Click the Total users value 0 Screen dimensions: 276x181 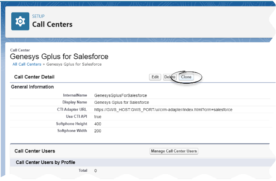point(95,171)
